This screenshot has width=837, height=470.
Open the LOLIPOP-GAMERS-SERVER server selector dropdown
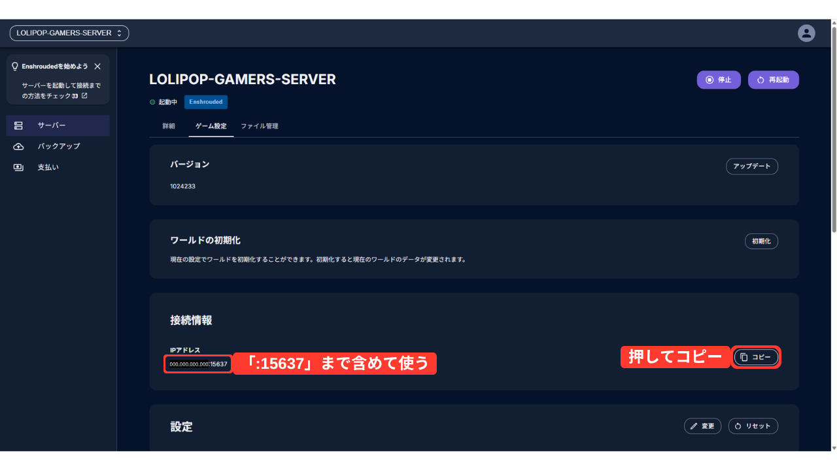coord(69,33)
